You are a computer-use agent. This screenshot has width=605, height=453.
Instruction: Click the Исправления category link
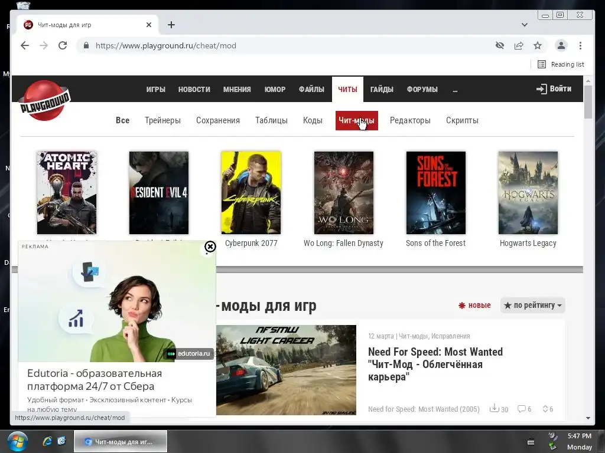click(x=451, y=336)
